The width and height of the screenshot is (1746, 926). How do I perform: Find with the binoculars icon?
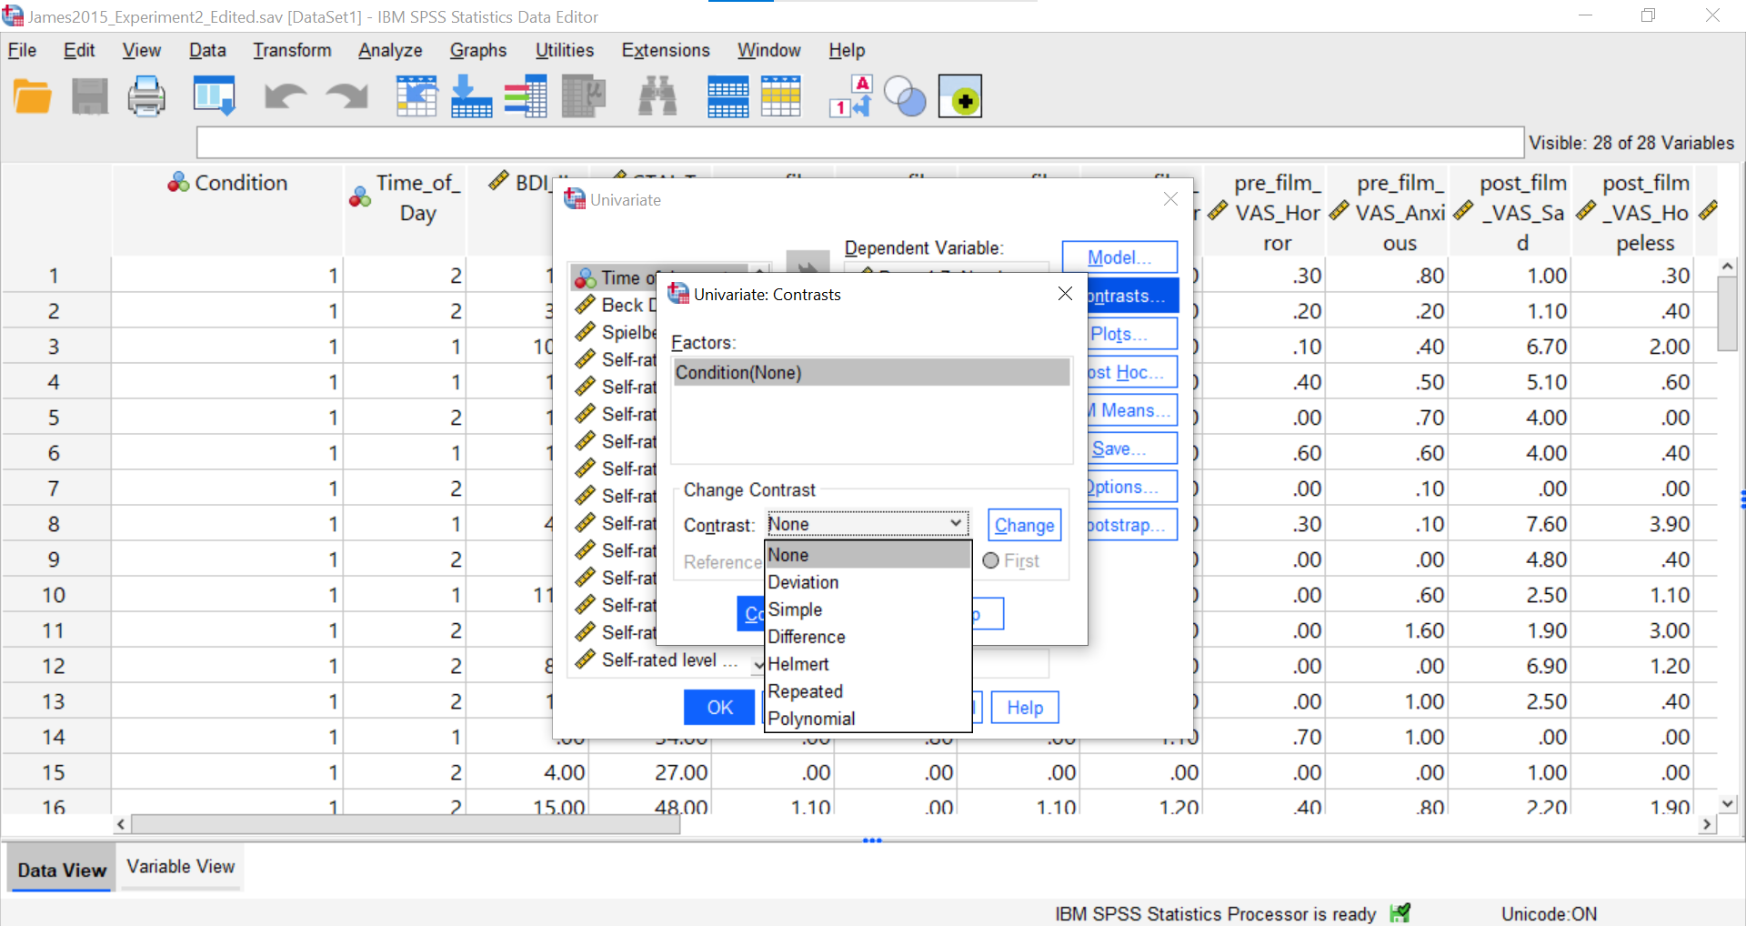(657, 96)
